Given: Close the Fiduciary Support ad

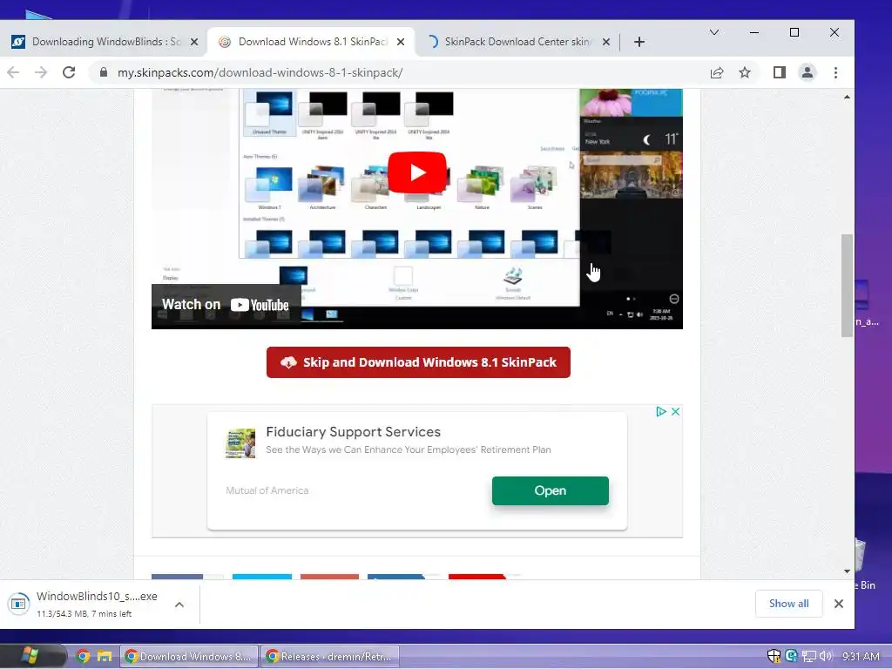Looking at the screenshot, I should (675, 411).
